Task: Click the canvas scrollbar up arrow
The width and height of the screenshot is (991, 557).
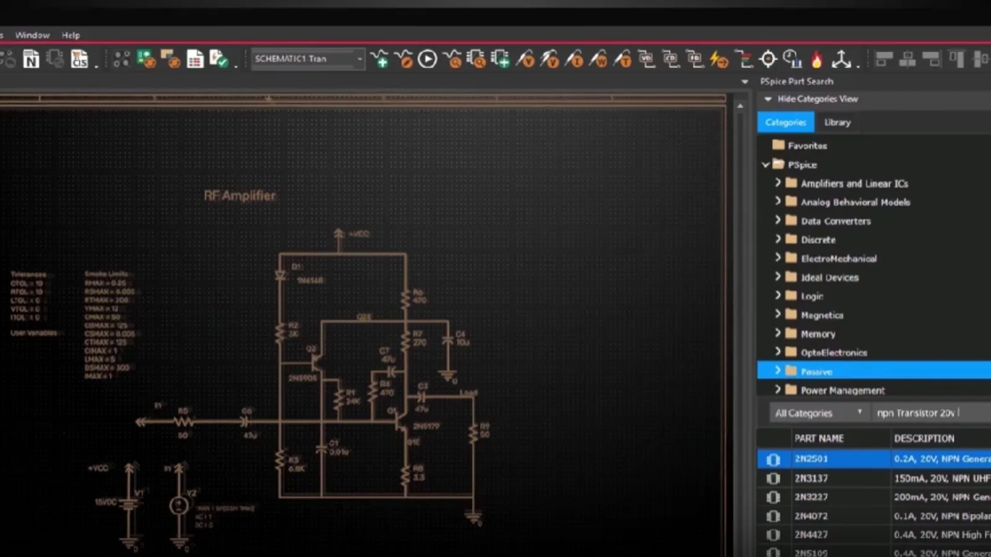Action: click(x=740, y=106)
